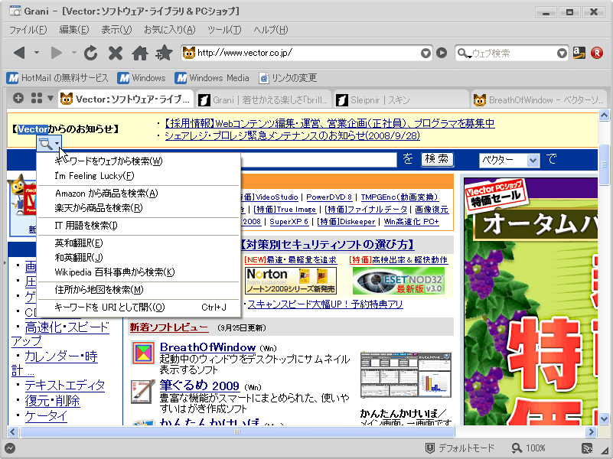This screenshot has width=613, height=459.
Task: Click the ESET NOD32 banner image
Action: (x=398, y=280)
